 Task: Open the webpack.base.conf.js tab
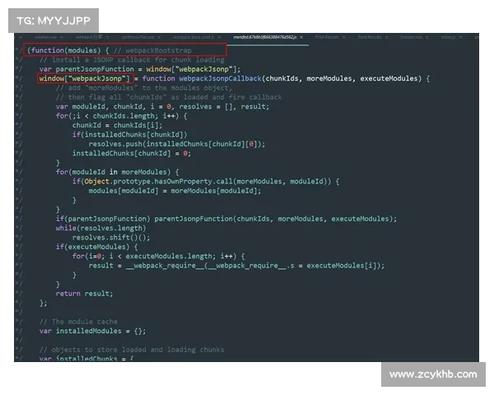(193, 38)
